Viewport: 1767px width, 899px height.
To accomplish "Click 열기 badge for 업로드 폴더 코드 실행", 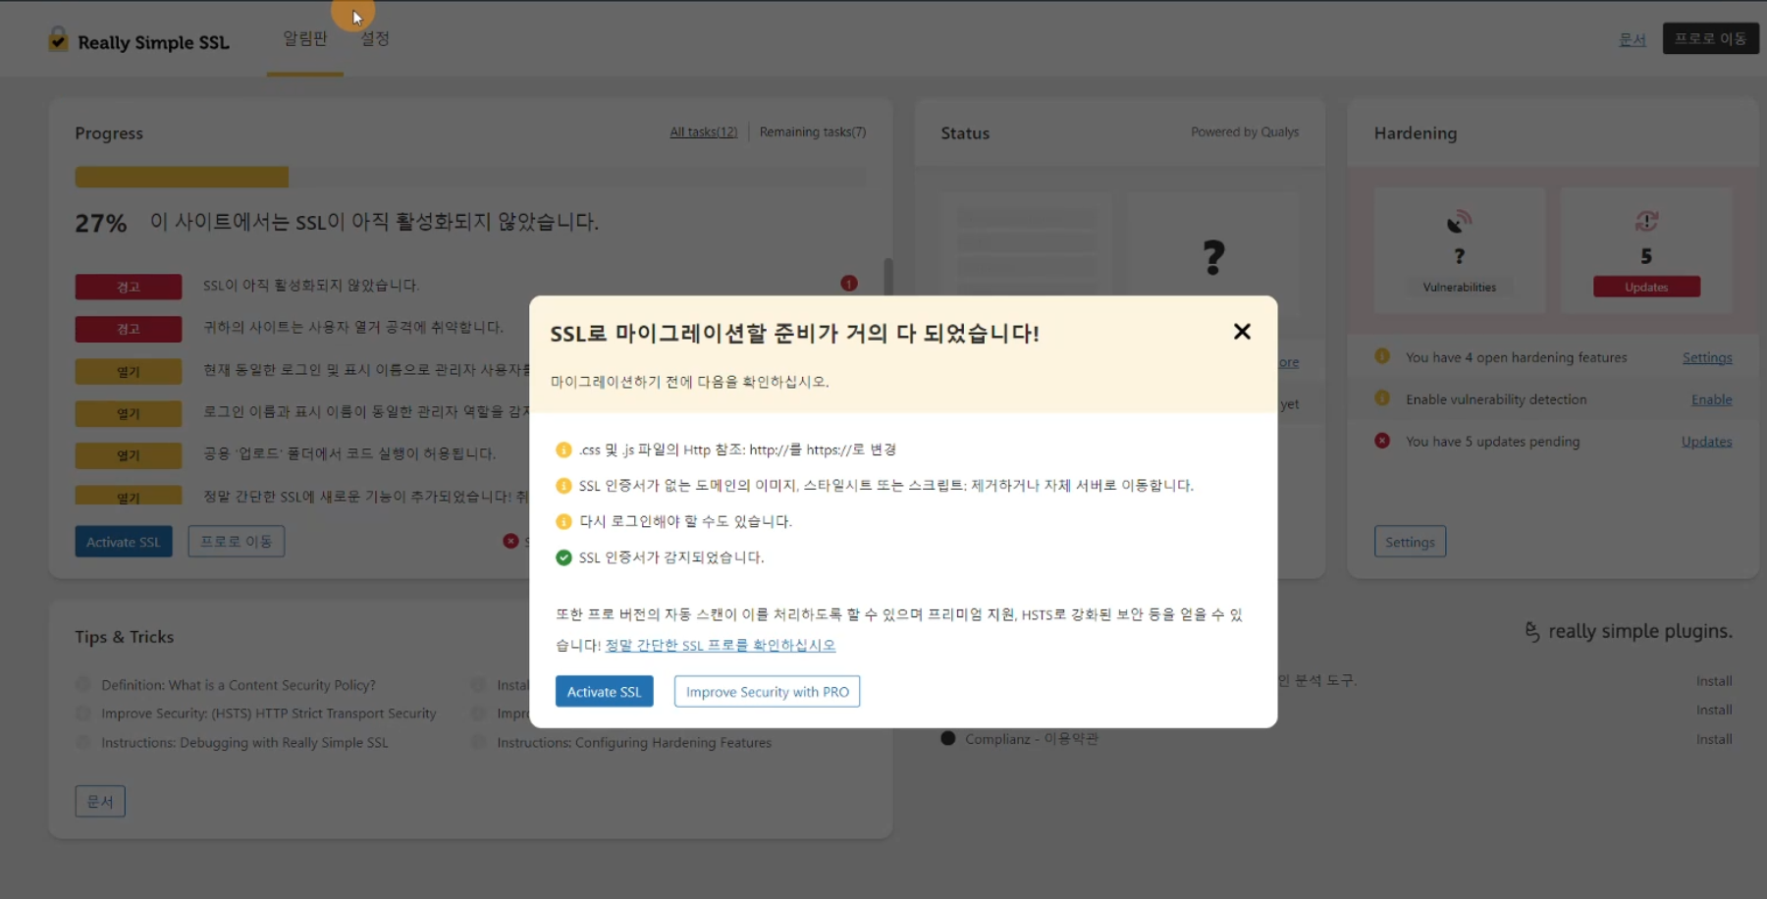I will coord(129,455).
